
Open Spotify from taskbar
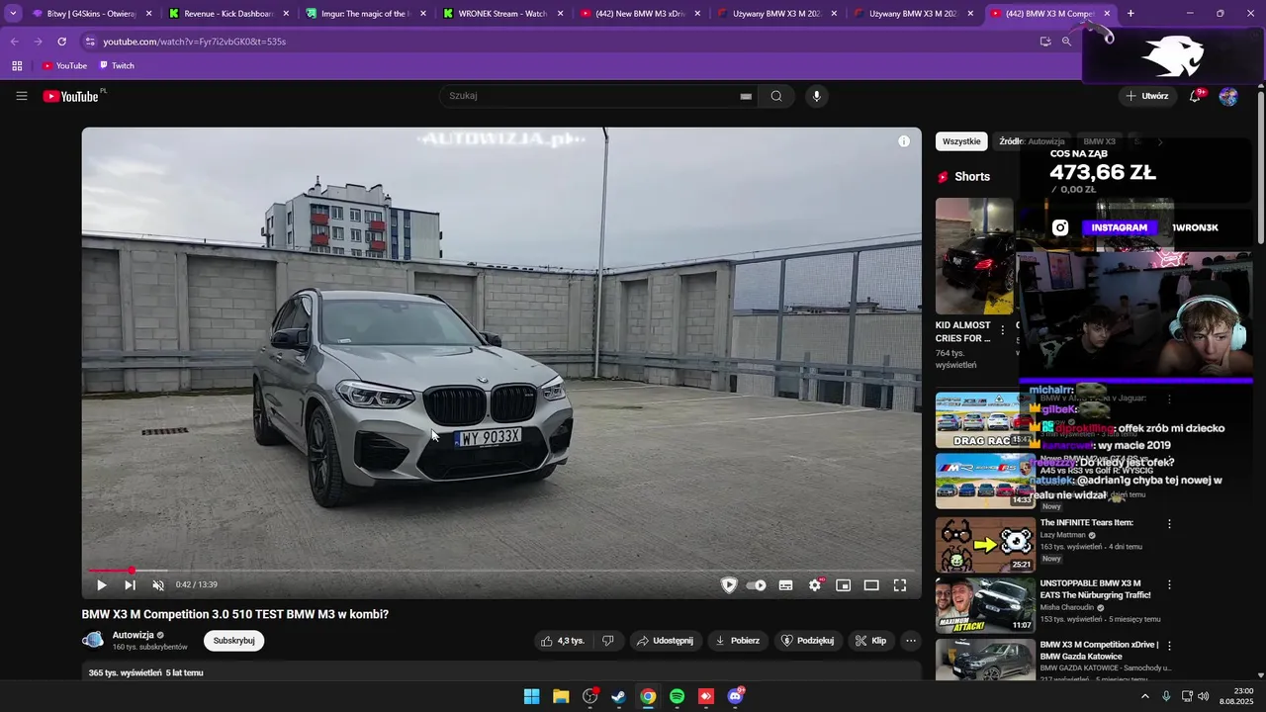(x=677, y=696)
